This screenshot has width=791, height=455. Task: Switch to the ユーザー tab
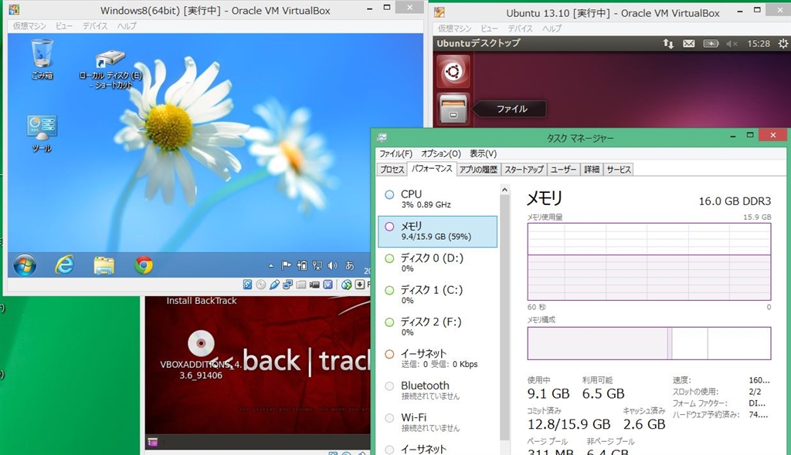click(563, 170)
